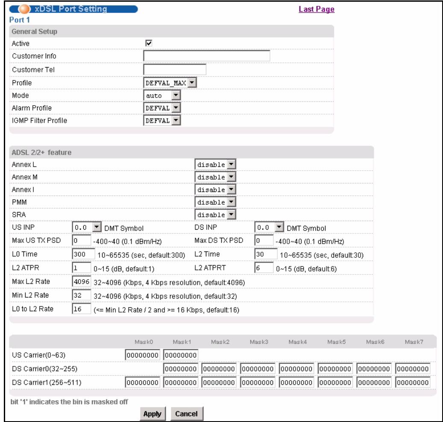Click the DS Carrier0(32~255) row label
443x422 pixels.
point(44,369)
